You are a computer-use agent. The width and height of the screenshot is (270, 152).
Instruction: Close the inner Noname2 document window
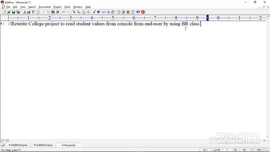(268, 7)
